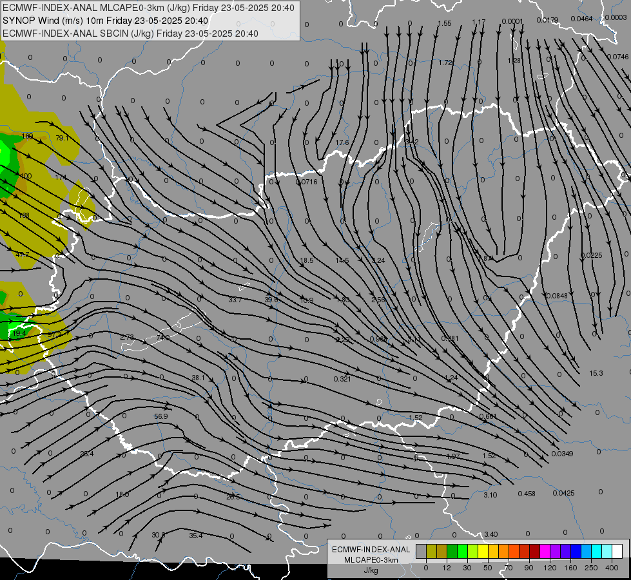Click the 0.0425 value on the map

[x=563, y=493]
